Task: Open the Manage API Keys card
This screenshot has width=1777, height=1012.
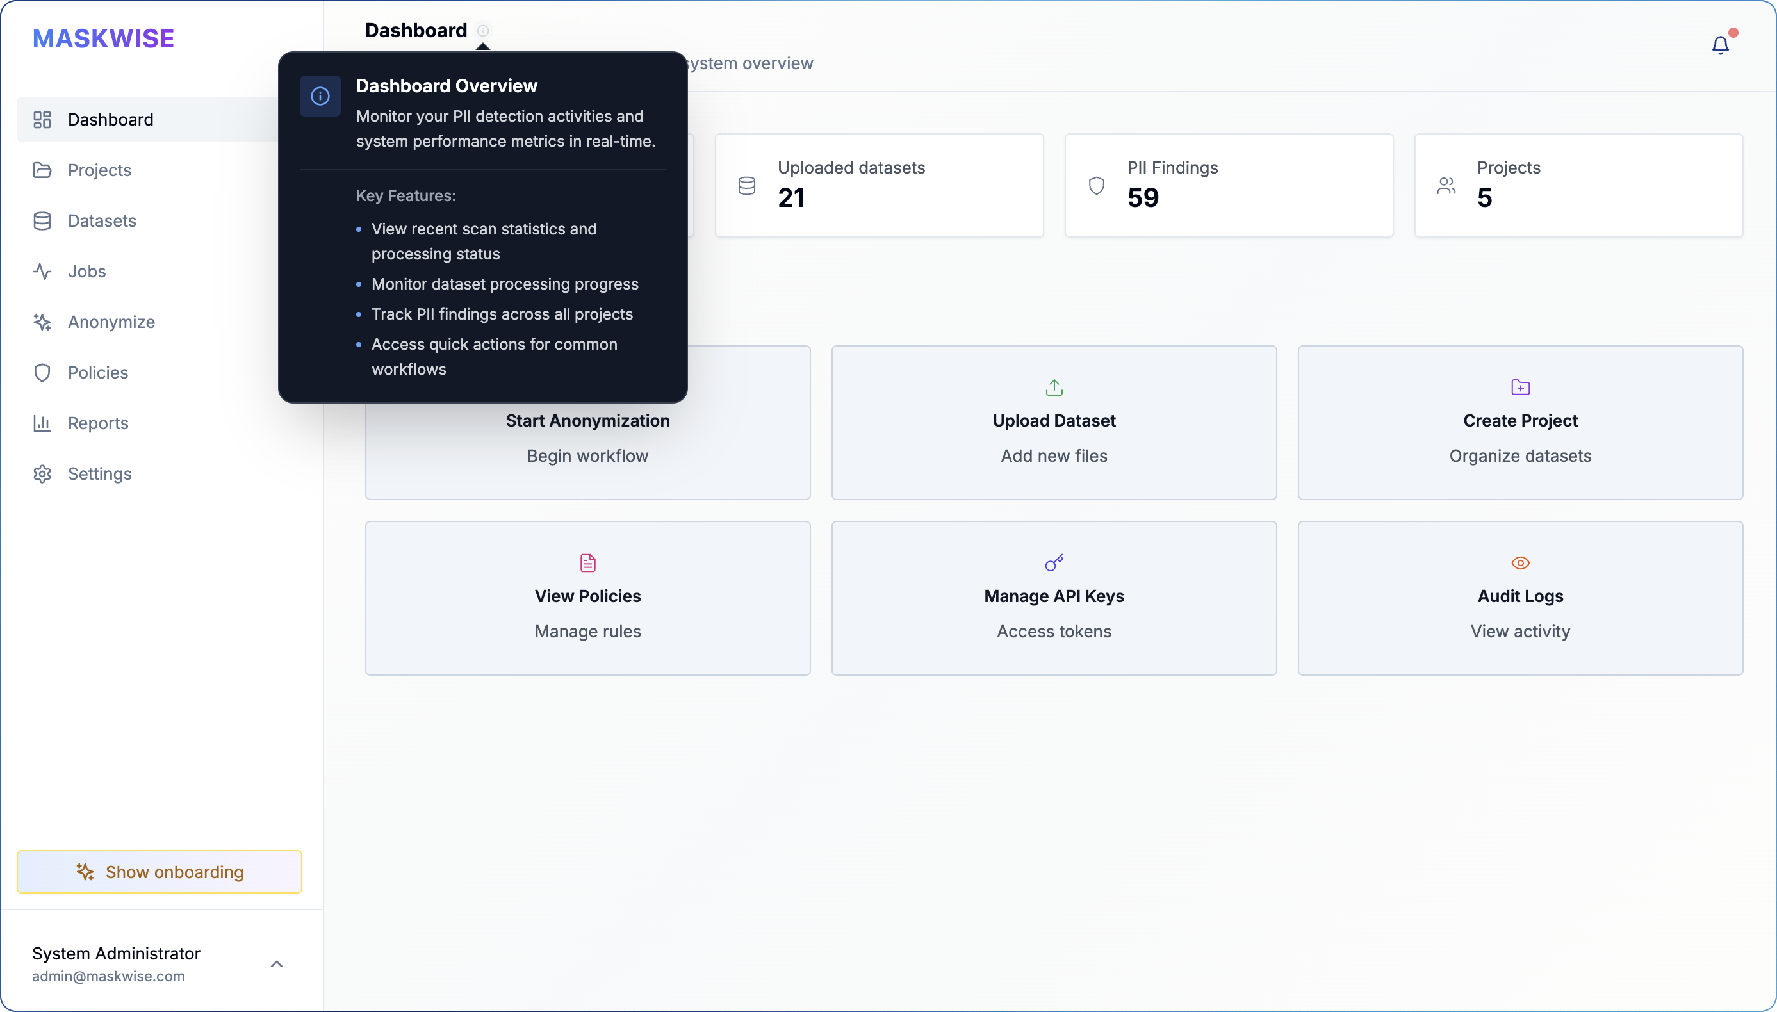Action: click(1054, 598)
